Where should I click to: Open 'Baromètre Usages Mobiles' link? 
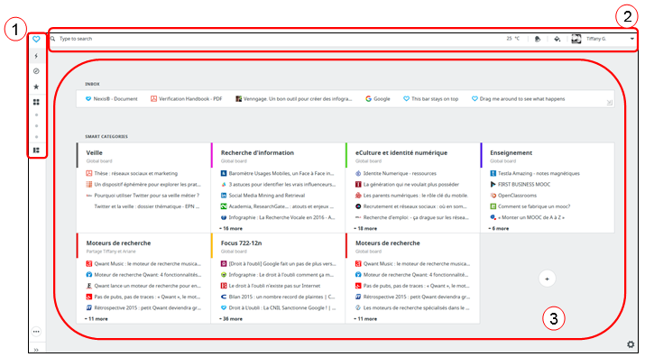tap(278, 174)
